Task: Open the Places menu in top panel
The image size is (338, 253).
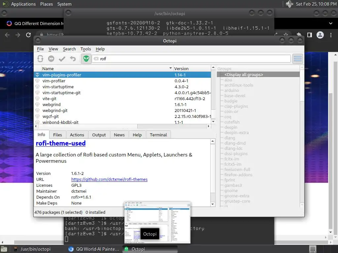Action: (46, 4)
